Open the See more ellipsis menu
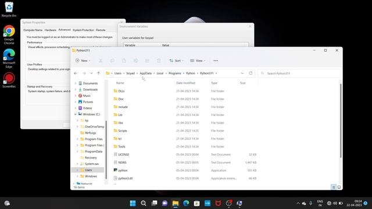 216,60
